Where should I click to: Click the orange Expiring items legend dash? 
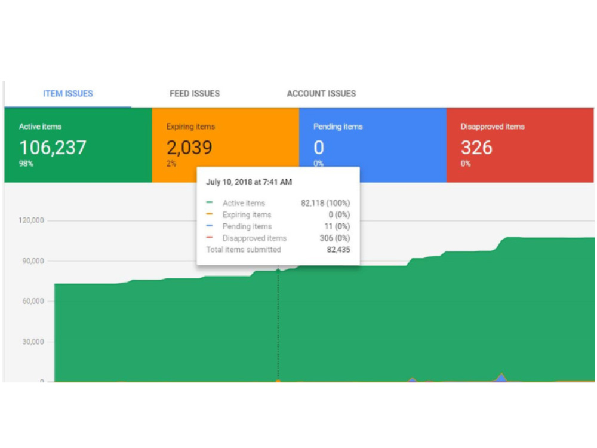tap(210, 214)
